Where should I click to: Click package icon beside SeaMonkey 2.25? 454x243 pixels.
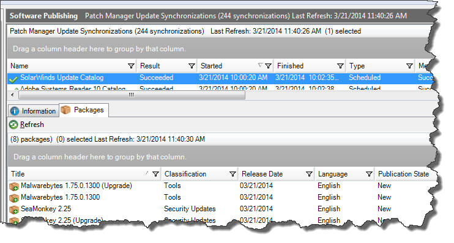14,209
